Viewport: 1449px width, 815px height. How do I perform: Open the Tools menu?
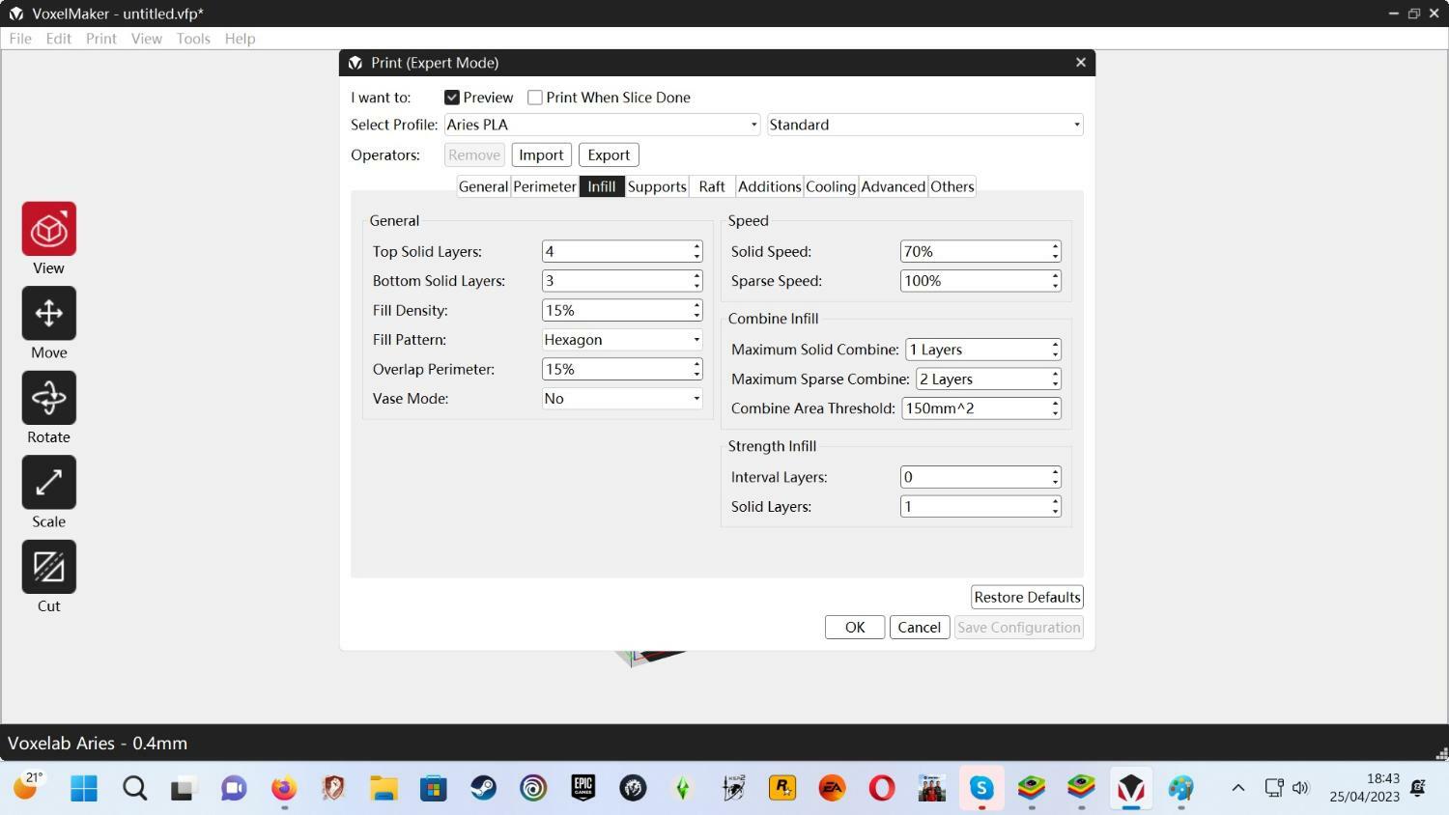point(193,39)
